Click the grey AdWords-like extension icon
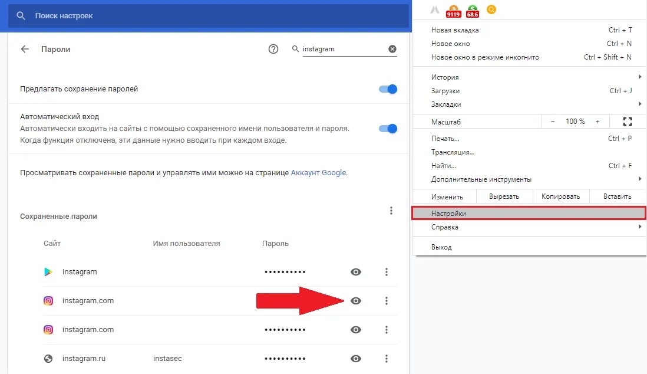Viewport: 647px width, 374px height. tap(434, 9)
